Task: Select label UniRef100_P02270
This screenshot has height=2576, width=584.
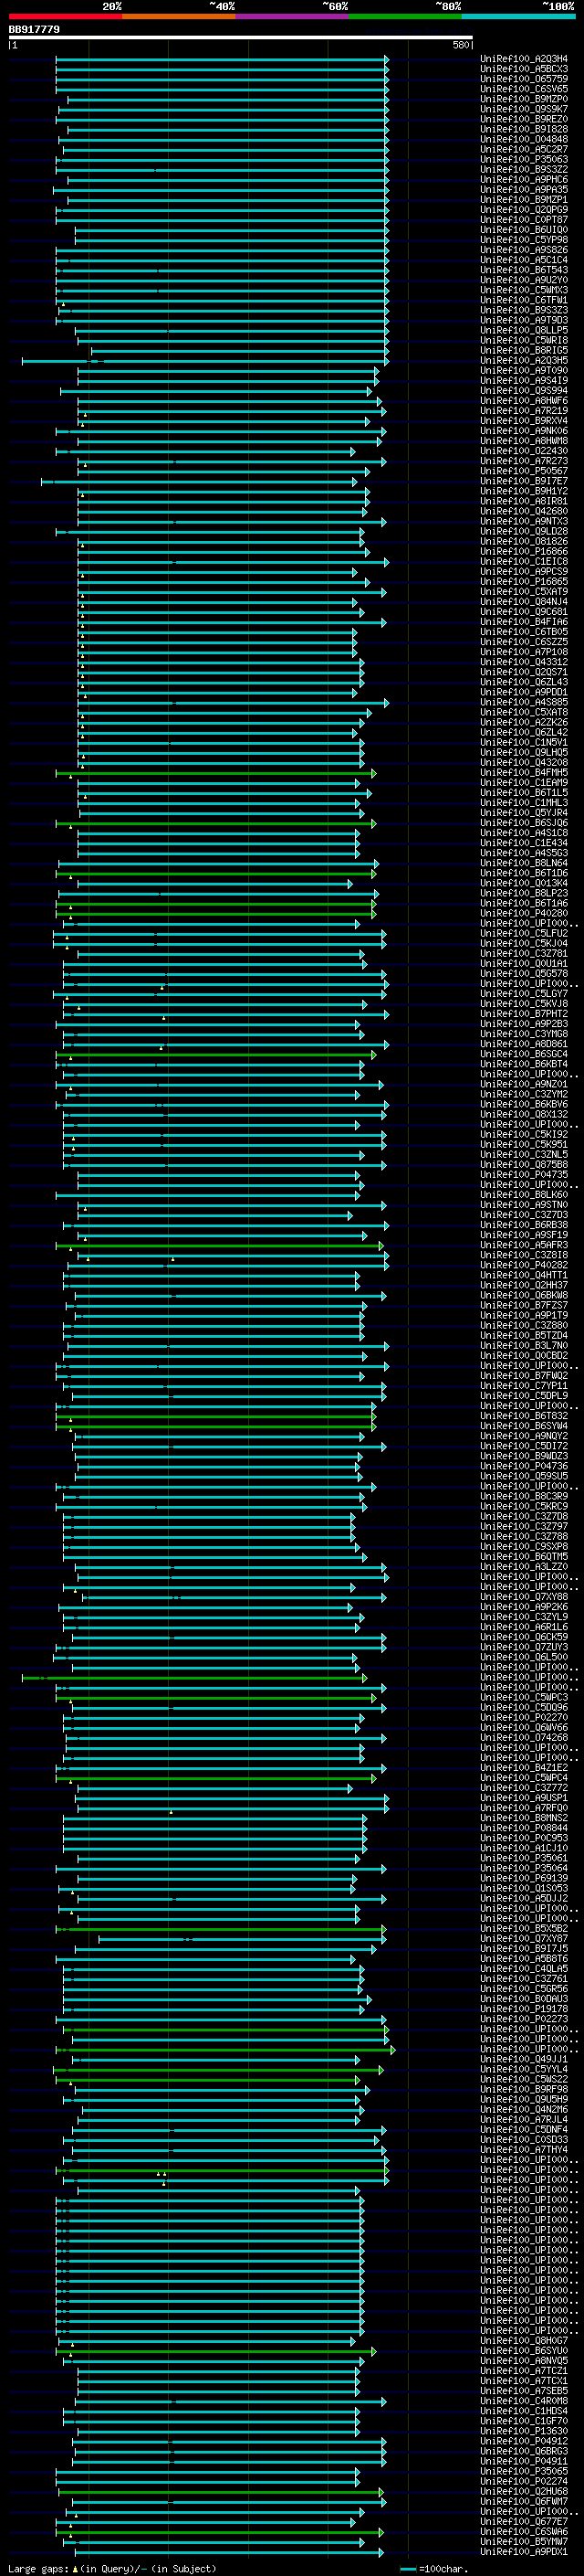Action: click(524, 1717)
